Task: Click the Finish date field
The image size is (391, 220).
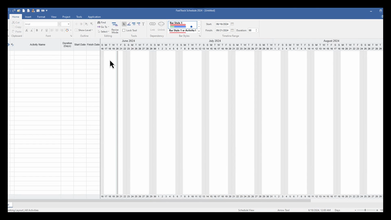Action: [222, 31]
